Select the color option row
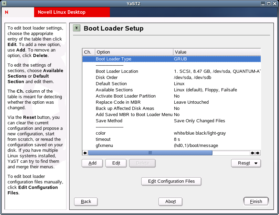 click(172, 133)
